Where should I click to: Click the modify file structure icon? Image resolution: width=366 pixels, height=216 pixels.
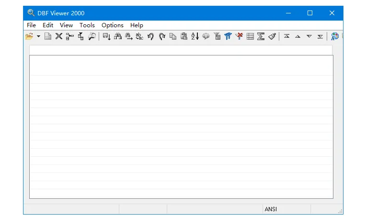pyautogui.click(x=70, y=36)
